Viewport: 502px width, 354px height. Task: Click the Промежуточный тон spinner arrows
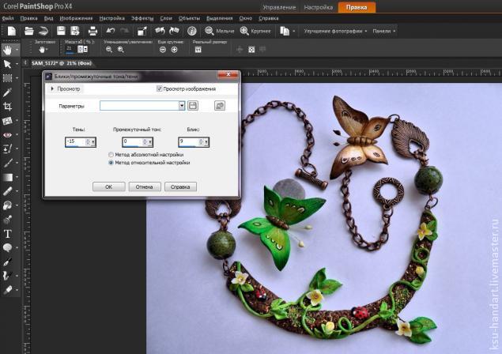pyautogui.click(x=145, y=141)
